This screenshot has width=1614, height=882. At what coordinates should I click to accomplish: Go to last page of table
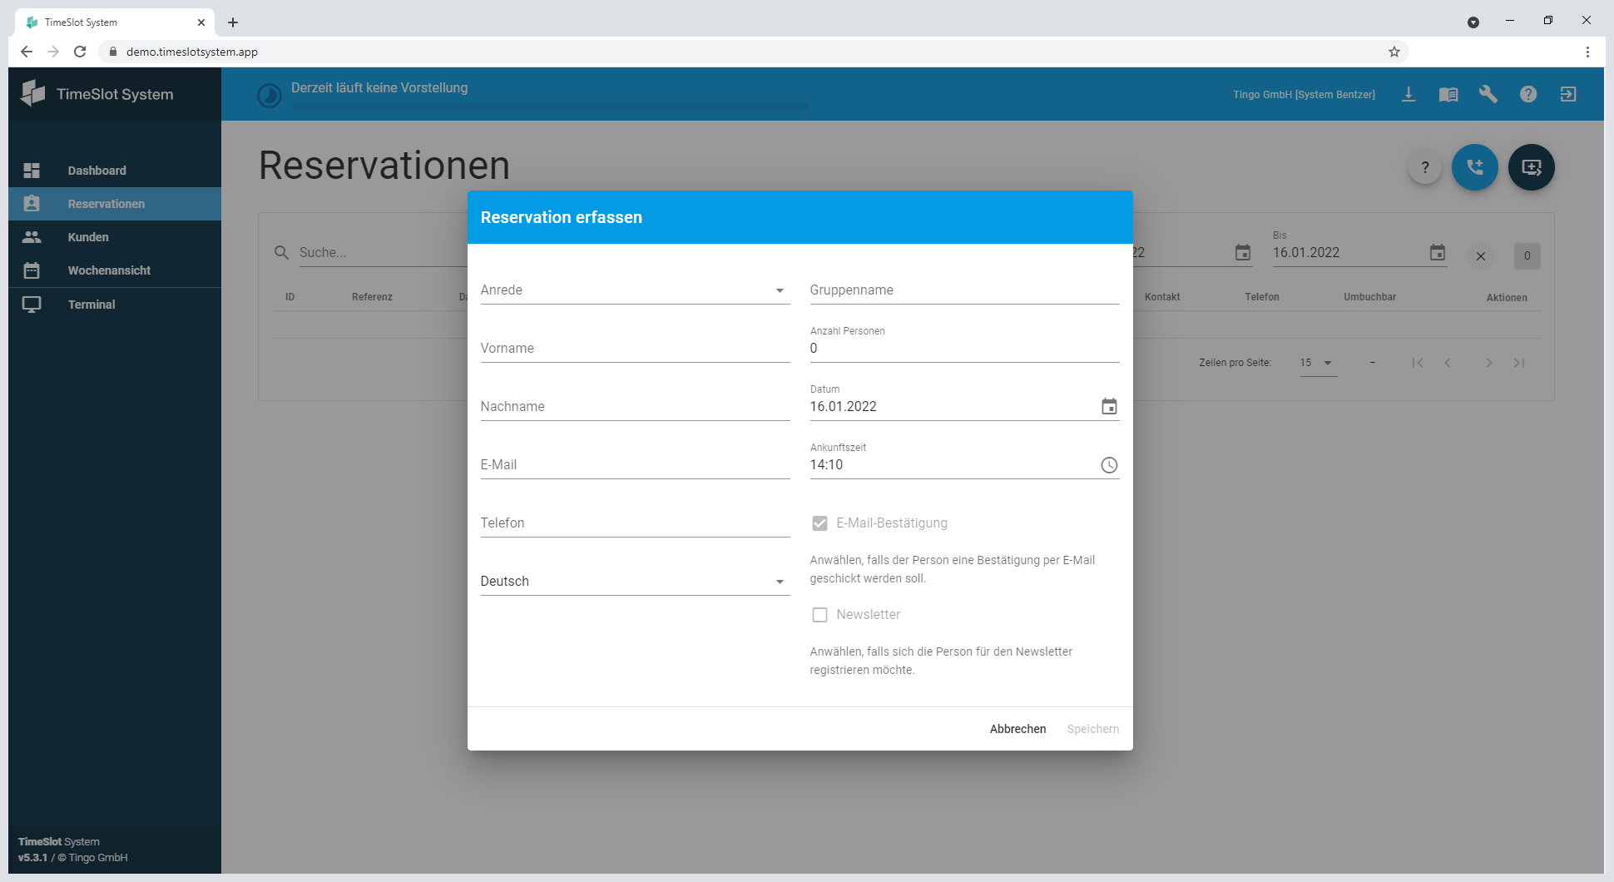[x=1519, y=363]
